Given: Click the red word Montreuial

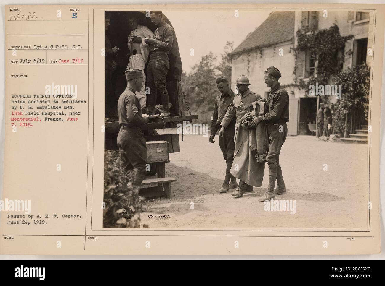Looking at the screenshot, I should [26, 119].
